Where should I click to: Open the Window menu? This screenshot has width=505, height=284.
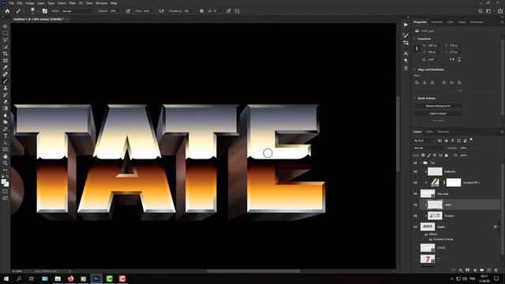101,3
